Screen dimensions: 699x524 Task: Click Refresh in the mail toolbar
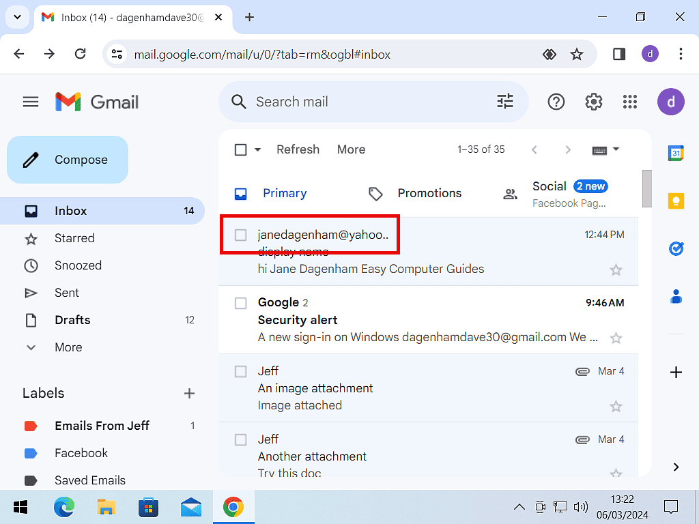298,149
